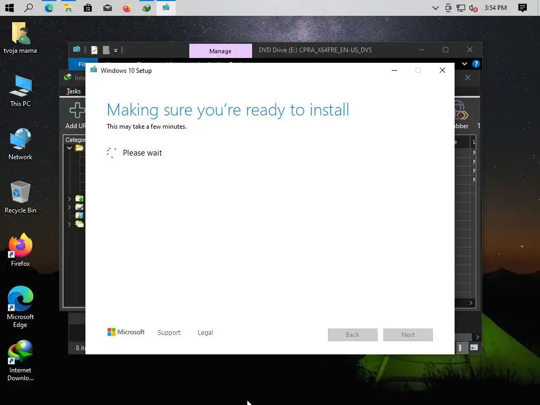Image resolution: width=540 pixels, height=405 pixels.
Task: Open Explorer Help question mark icon
Action: (x=476, y=64)
